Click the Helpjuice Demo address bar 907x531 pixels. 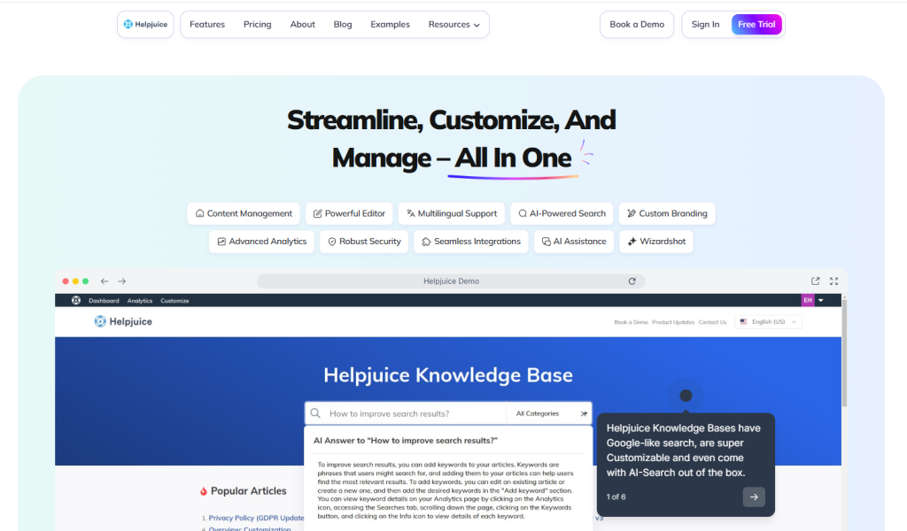click(x=451, y=281)
